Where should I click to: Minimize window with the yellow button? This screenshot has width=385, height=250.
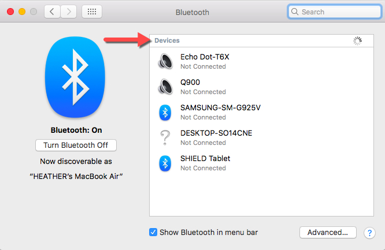pyautogui.click(x=22, y=12)
